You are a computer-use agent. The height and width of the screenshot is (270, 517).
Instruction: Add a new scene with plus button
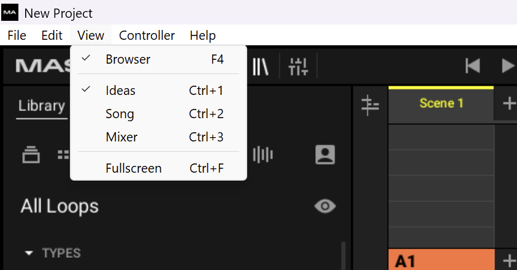(508, 103)
